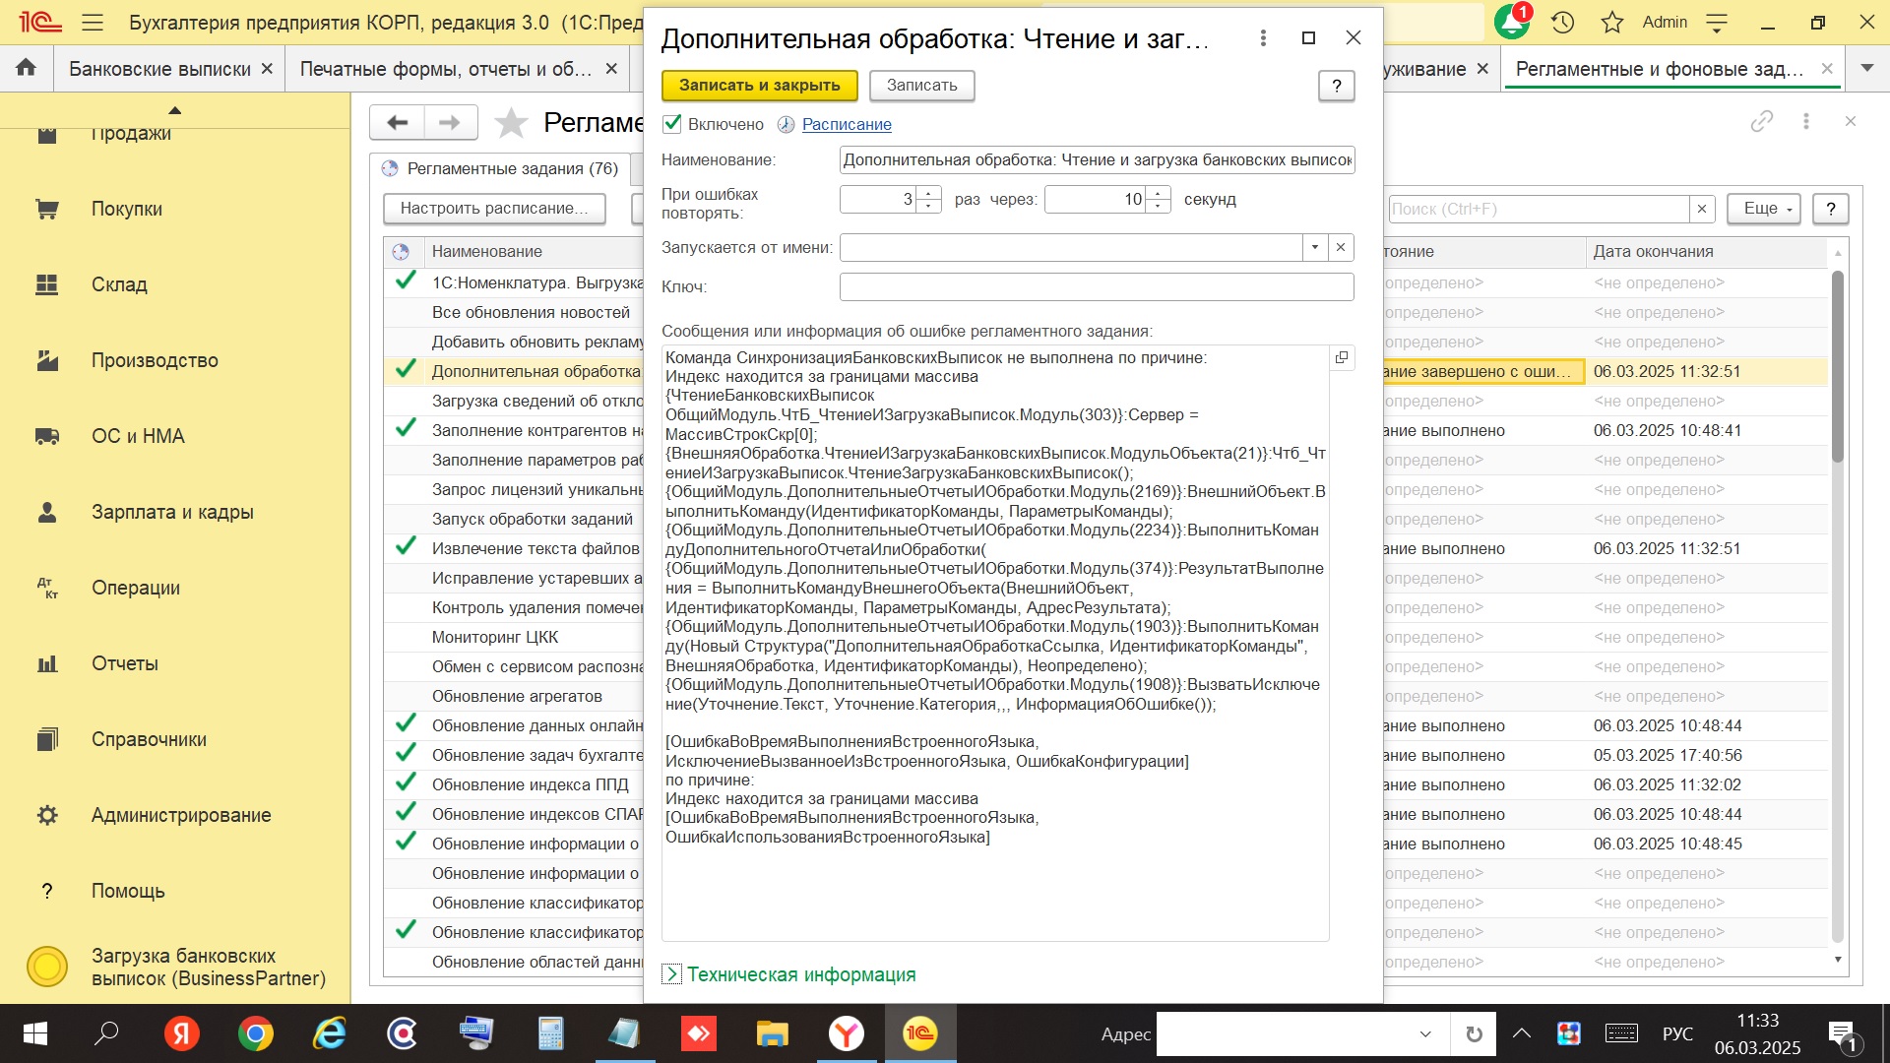The width and height of the screenshot is (1890, 1063).
Task: Open the Расписание link
Action: coord(847,124)
